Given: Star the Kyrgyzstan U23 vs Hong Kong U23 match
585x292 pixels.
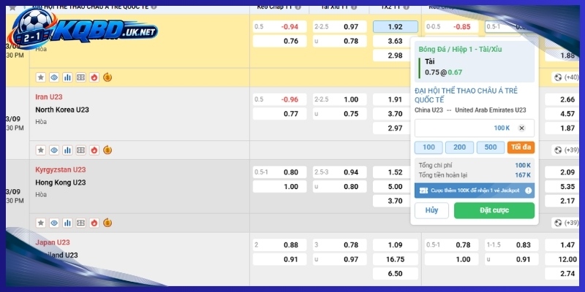Looking at the screenshot, I should tap(41, 223).
